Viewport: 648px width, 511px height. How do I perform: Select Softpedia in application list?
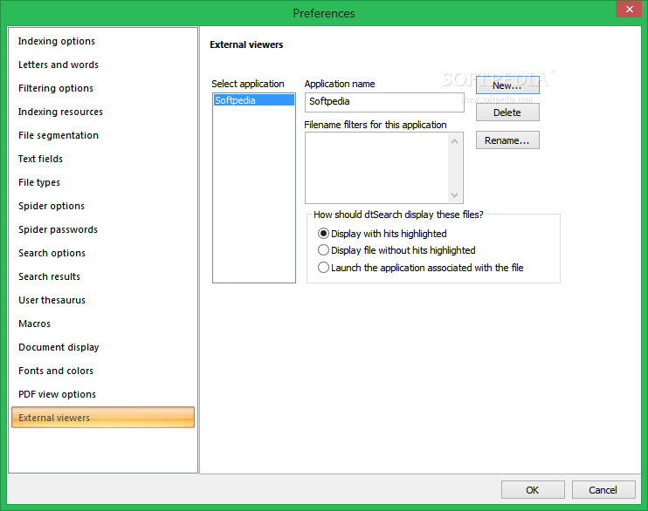[x=254, y=100]
